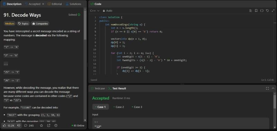The image size is (277, 131).
Task: Switch to the Accepted tab
Action: tap(33, 4)
